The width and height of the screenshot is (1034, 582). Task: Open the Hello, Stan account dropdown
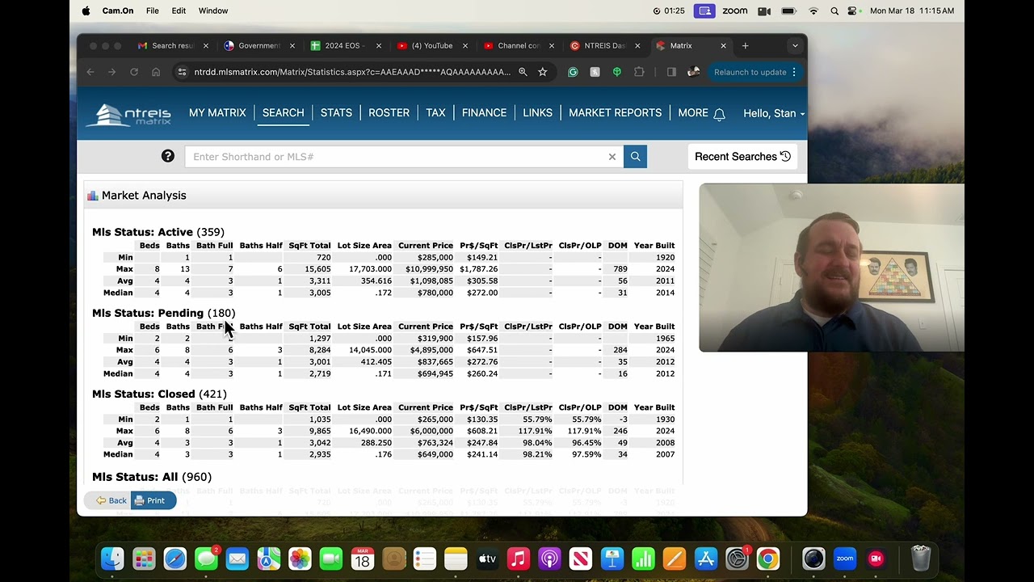[x=773, y=113]
